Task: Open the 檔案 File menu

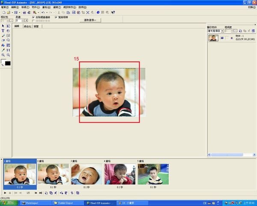Action: point(5,7)
